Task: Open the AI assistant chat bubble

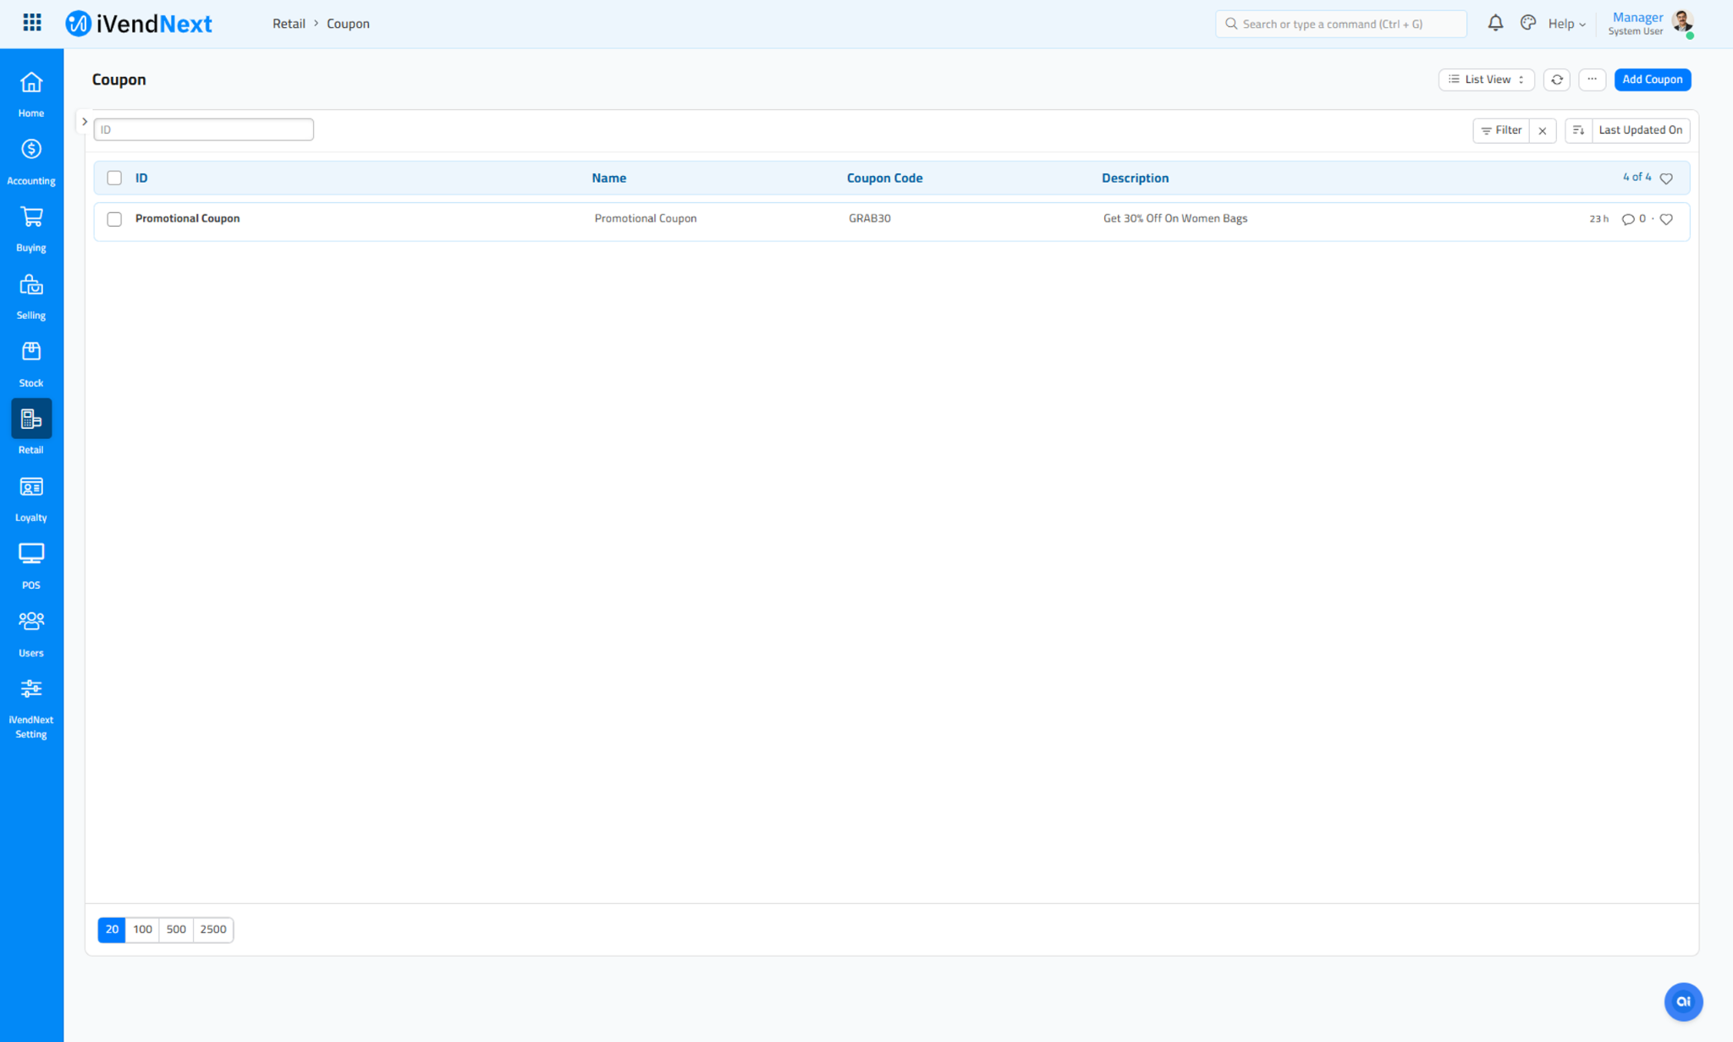Action: pyautogui.click(x=1682, y=1001)
